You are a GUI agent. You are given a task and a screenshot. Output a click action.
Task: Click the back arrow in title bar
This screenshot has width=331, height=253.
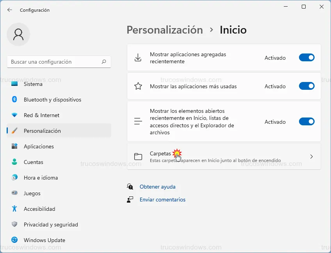[10, 10]
